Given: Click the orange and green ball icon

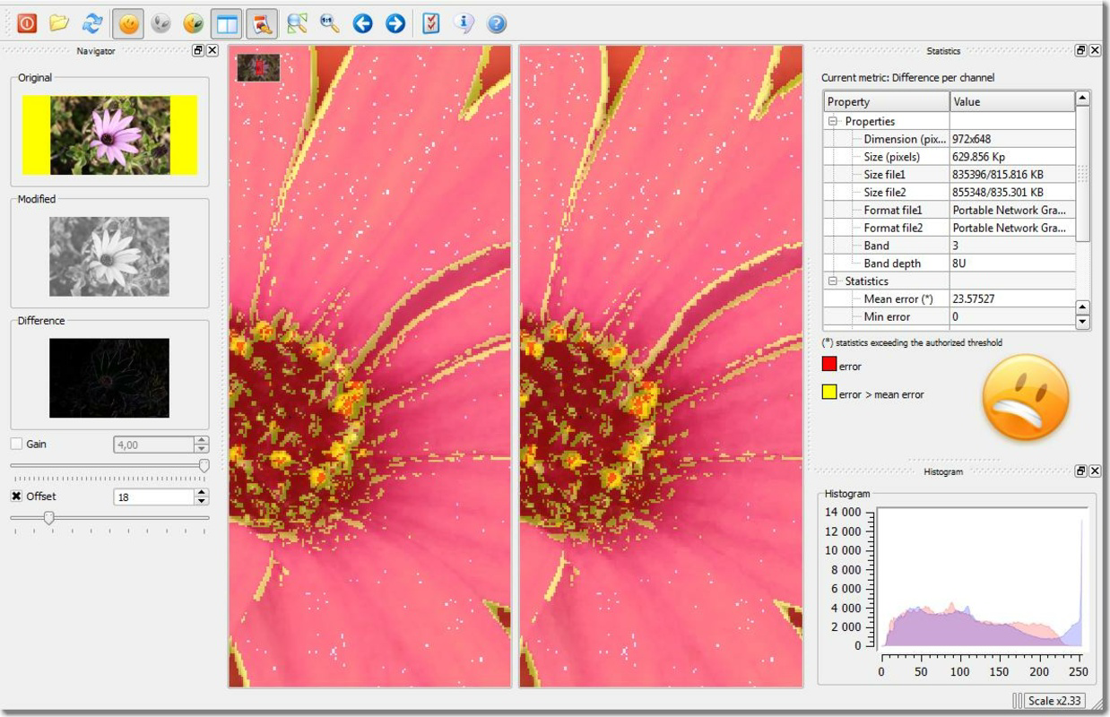Looking at the screenshot, I should tap(194, 23).
